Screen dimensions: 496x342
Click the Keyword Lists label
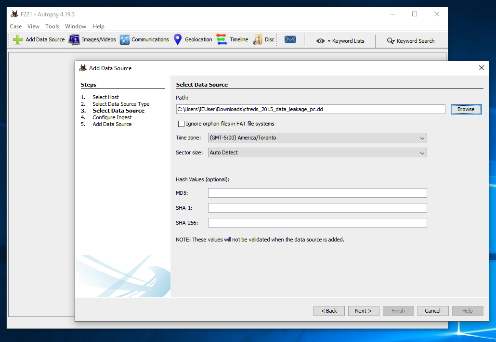(348, 41)
